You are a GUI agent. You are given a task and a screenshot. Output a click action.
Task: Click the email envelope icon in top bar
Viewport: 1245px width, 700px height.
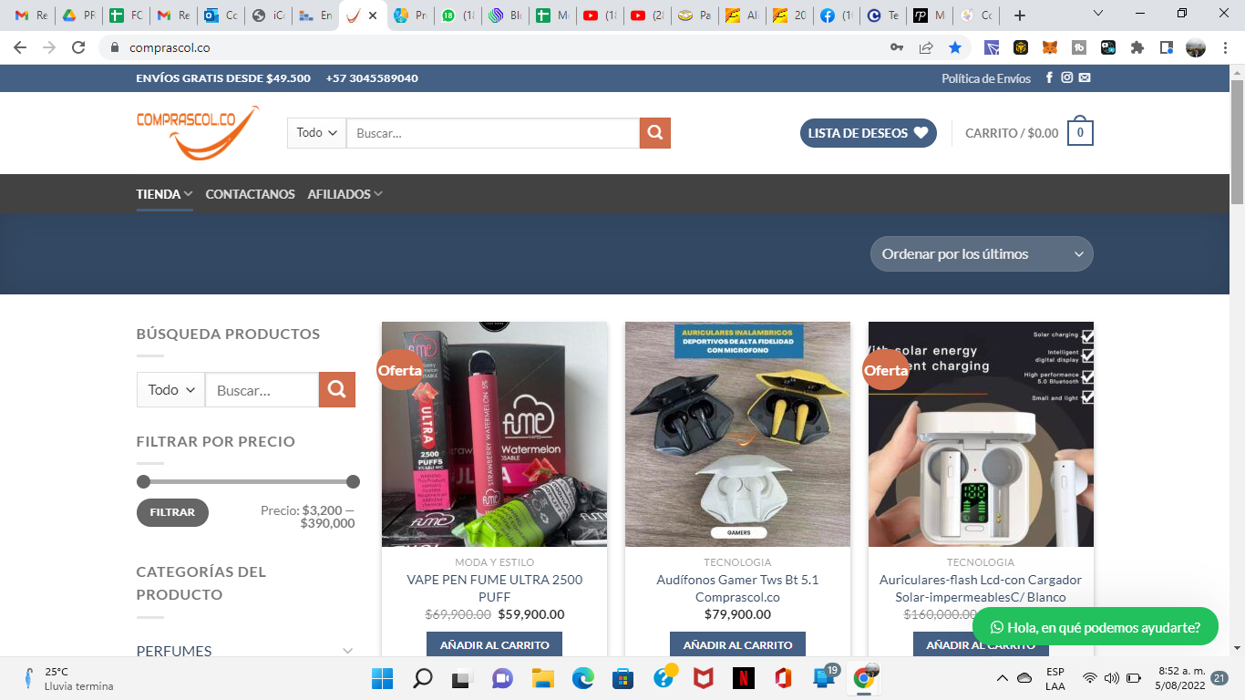point(1085,78)
